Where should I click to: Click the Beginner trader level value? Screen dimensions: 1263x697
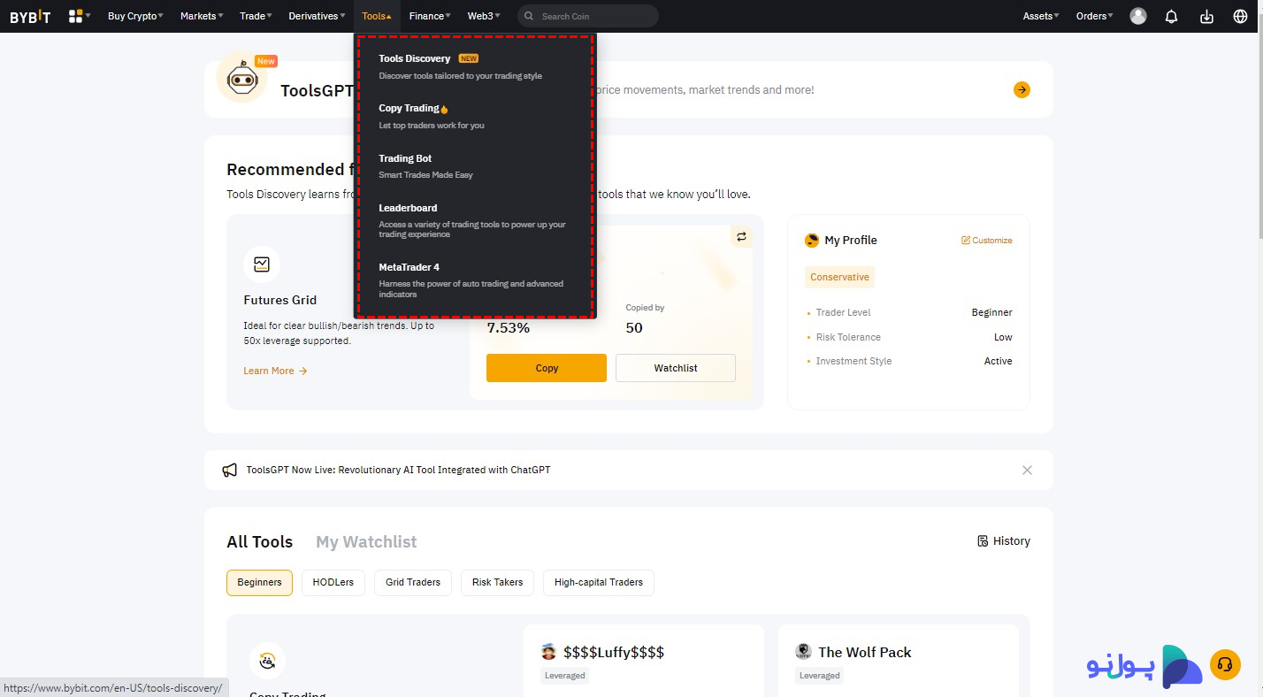point(991,312)
